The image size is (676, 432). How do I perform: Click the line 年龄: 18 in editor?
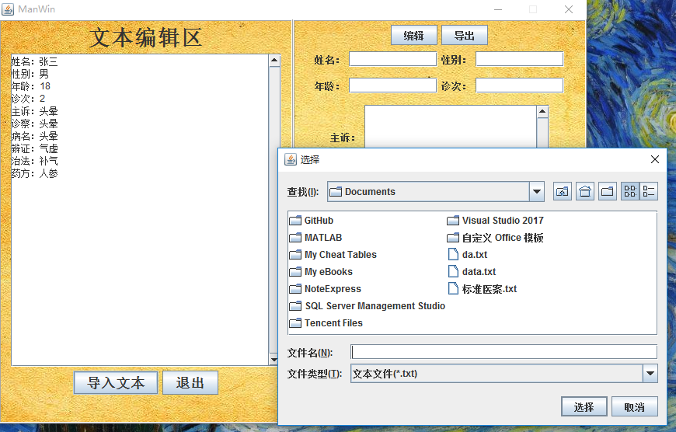click(x=31, y=86)
